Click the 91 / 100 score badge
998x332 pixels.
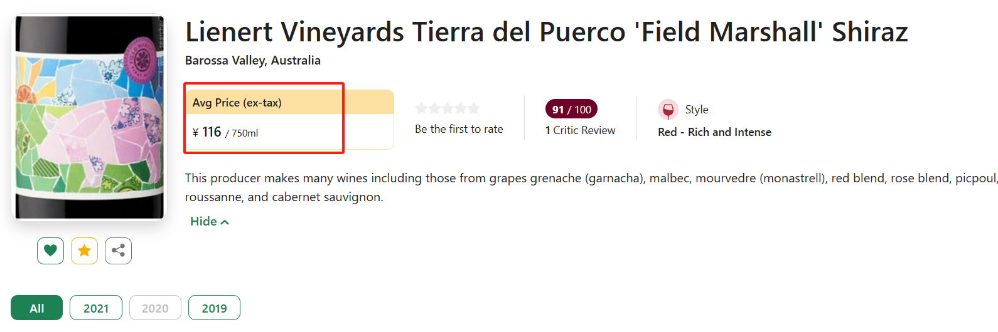tap(571, 110)
